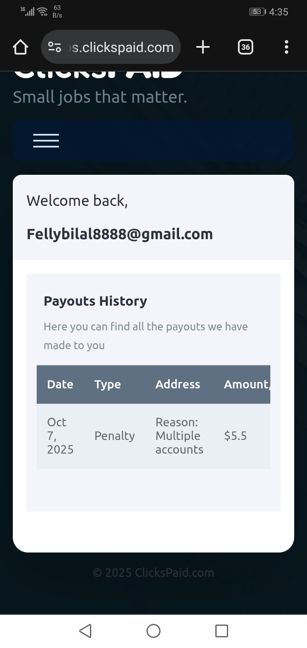Tap the ClicksPaid.com footer copyright text
Screen dimensions: 307x648
point(153,573)
